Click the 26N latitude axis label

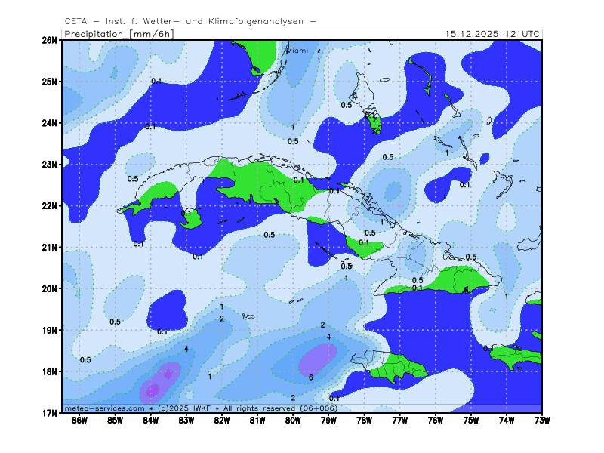pos(50,40)
